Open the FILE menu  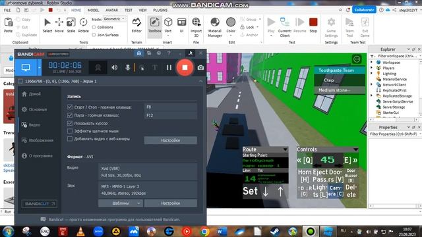(x=7, y=11)
